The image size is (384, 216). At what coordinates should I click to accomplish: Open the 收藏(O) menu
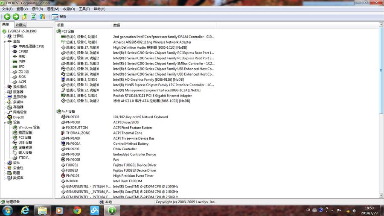point(69,9)
